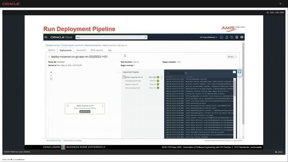Open the user profile avatar icon
Screen dimensions: 288x162
[x=242, y=37]
